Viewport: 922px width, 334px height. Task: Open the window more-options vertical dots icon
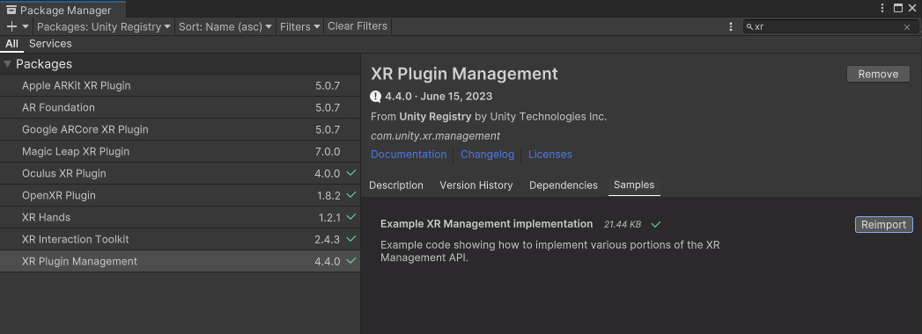pos(882,8)
